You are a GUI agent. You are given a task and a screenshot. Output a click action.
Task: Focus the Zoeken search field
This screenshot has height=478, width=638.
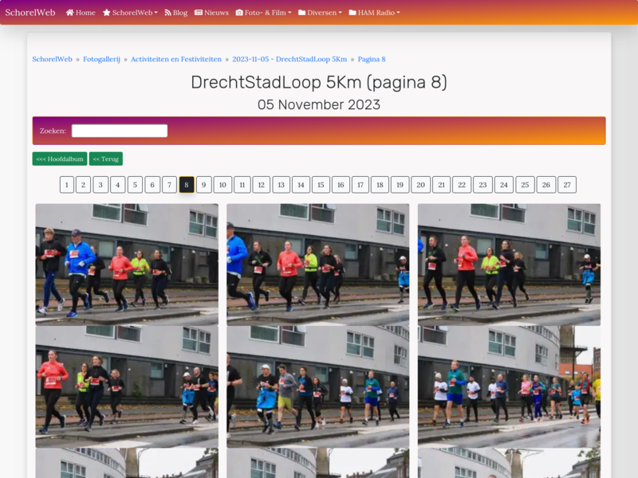coord(120,131)
